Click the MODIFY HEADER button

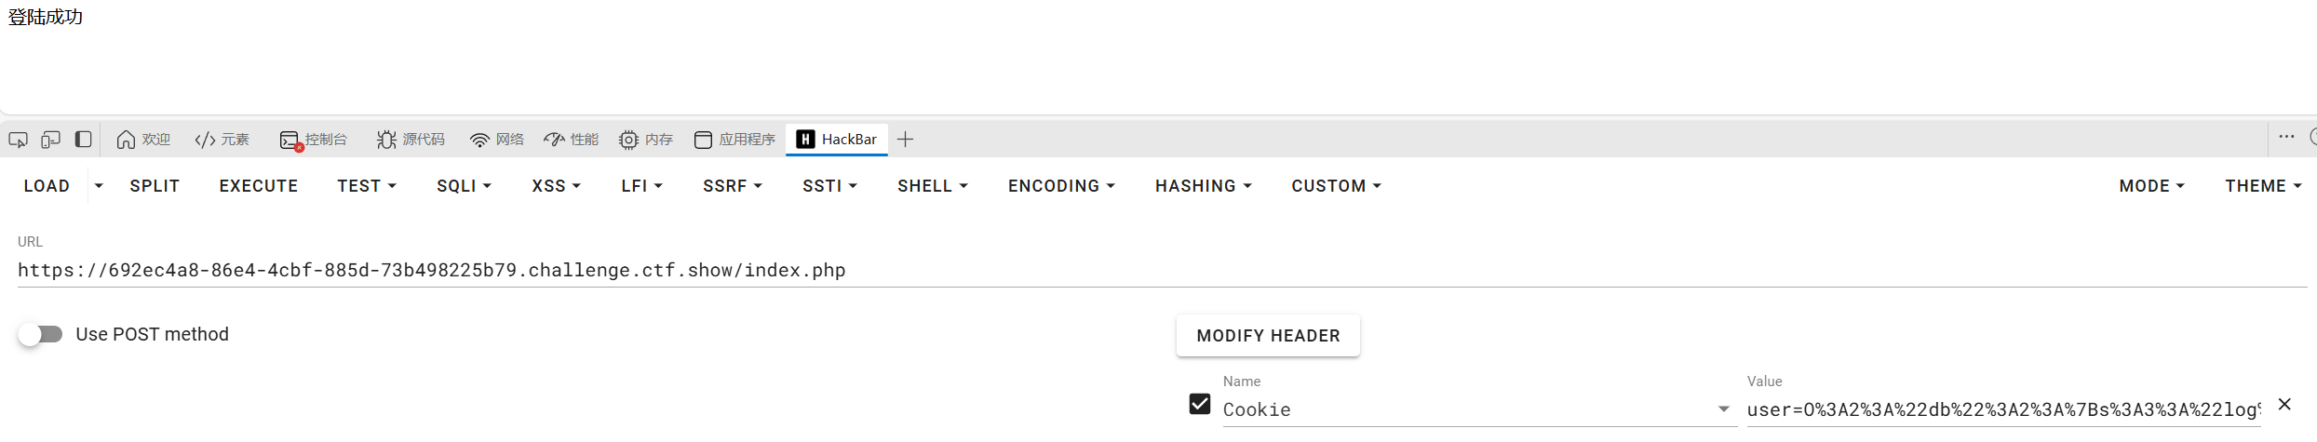click(x=1268, y=336)
